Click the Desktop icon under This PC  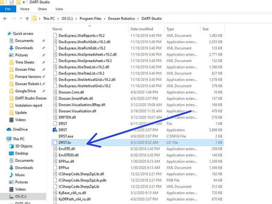click(x=11, y=153)
